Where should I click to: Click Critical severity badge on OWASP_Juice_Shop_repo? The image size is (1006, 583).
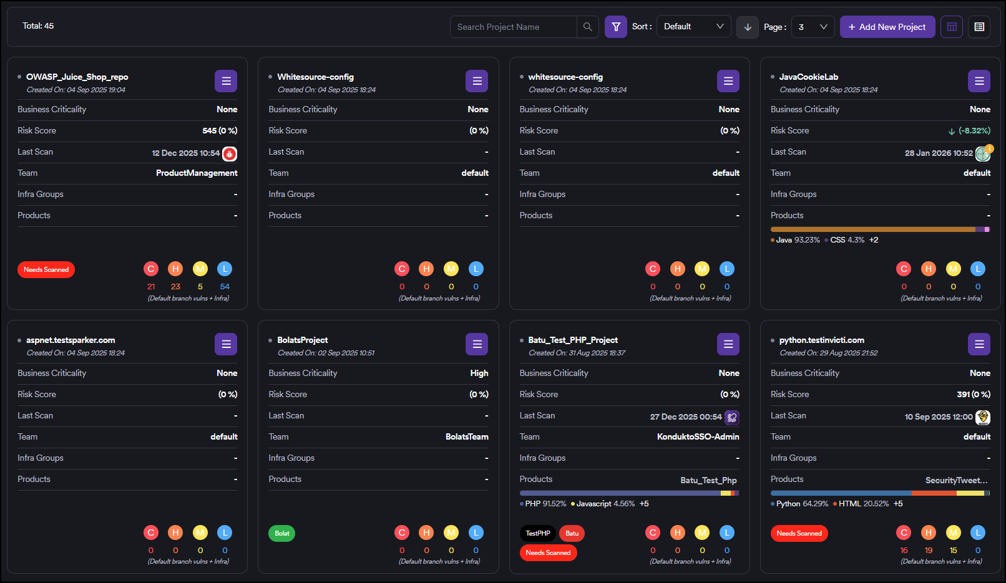click(151, 269)
